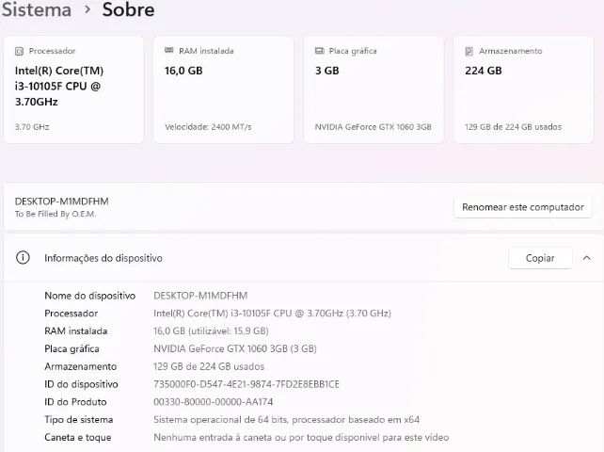Click the Placa gráfica card icon
The width and height of the screenshot is (604, 452).
click(319, 51)
